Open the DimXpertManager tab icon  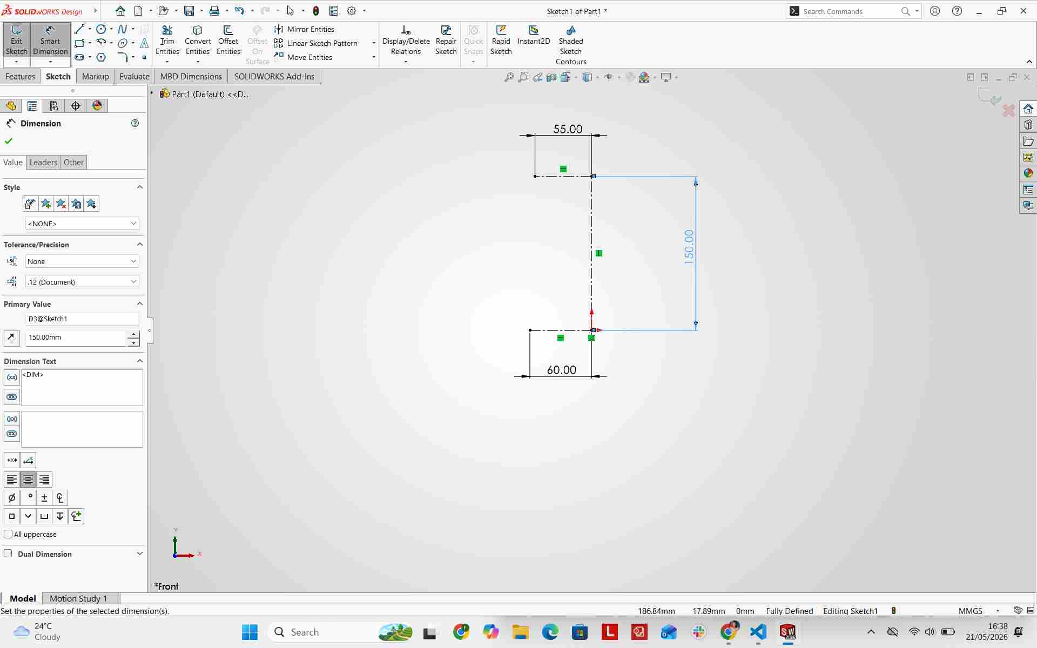(x=76, y=106)
